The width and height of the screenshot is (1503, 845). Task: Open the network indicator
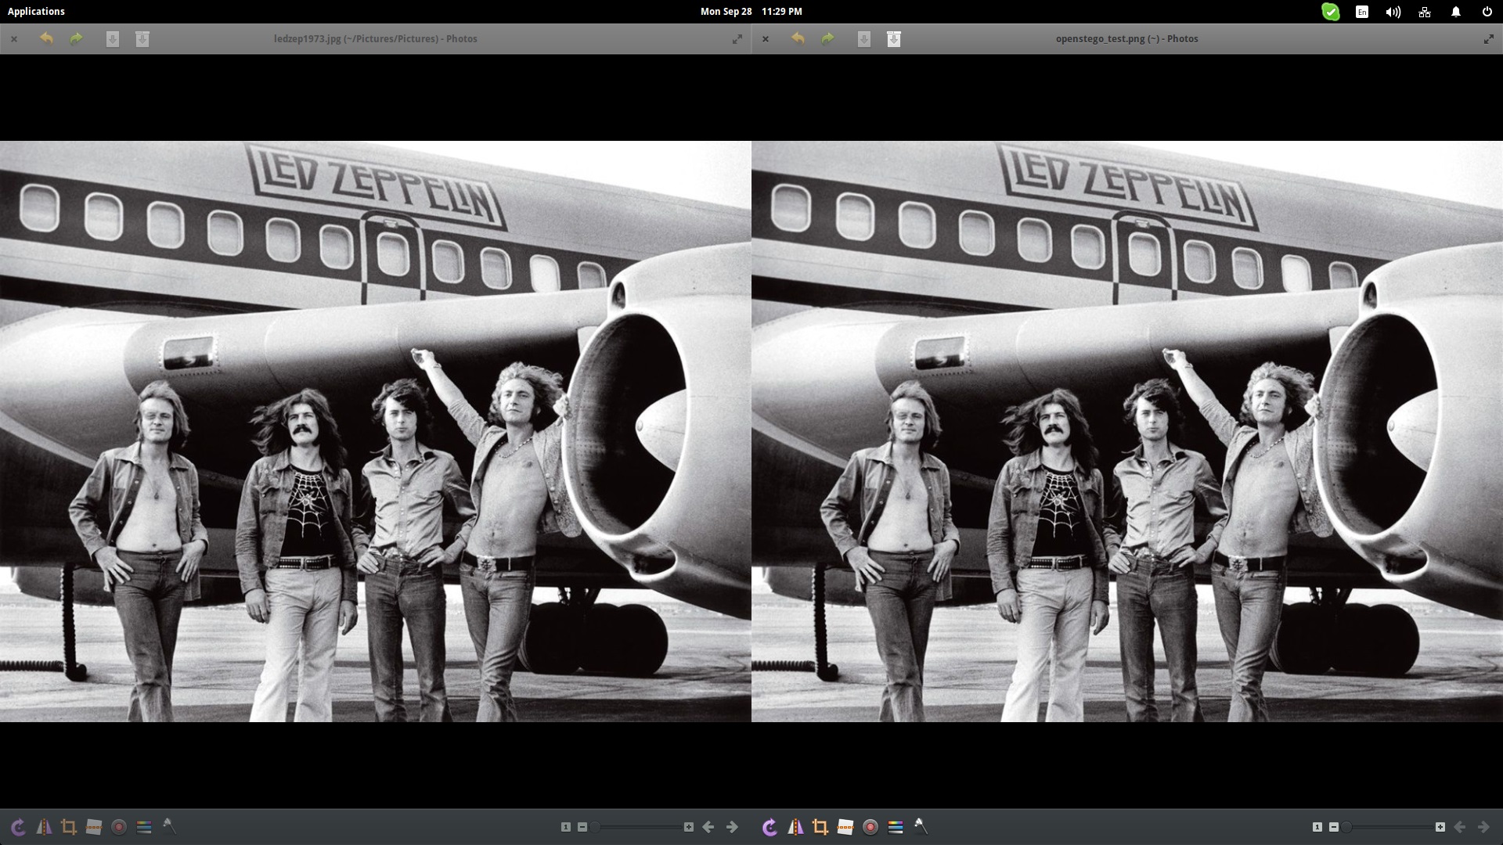point(1425,12)
